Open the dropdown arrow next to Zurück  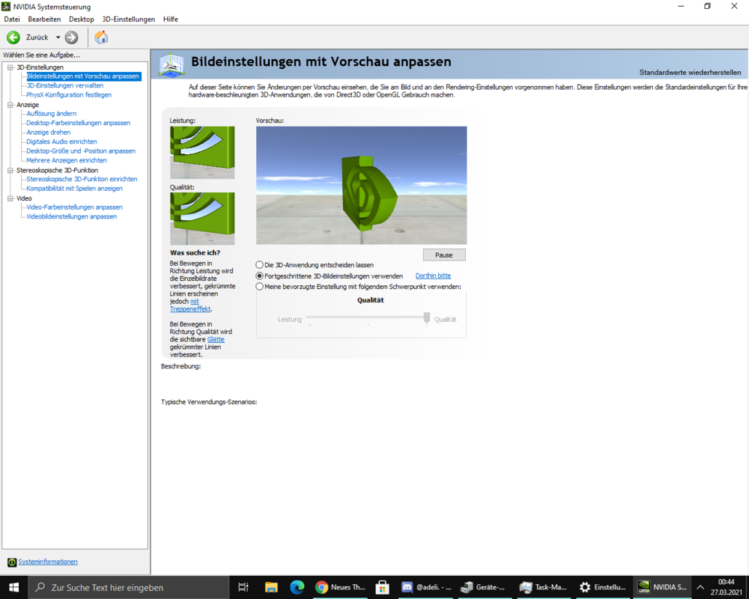tap(56, 36)
